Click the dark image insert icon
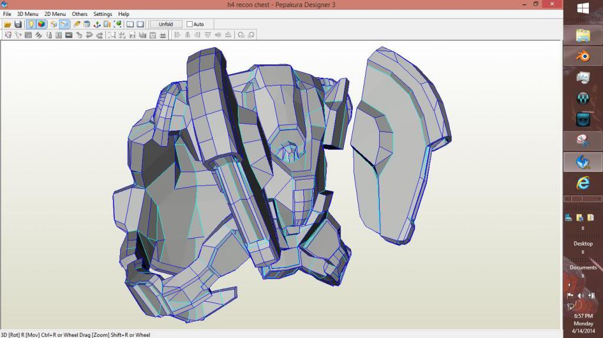This screenshot has width=603, height=338. click(69, 35)
